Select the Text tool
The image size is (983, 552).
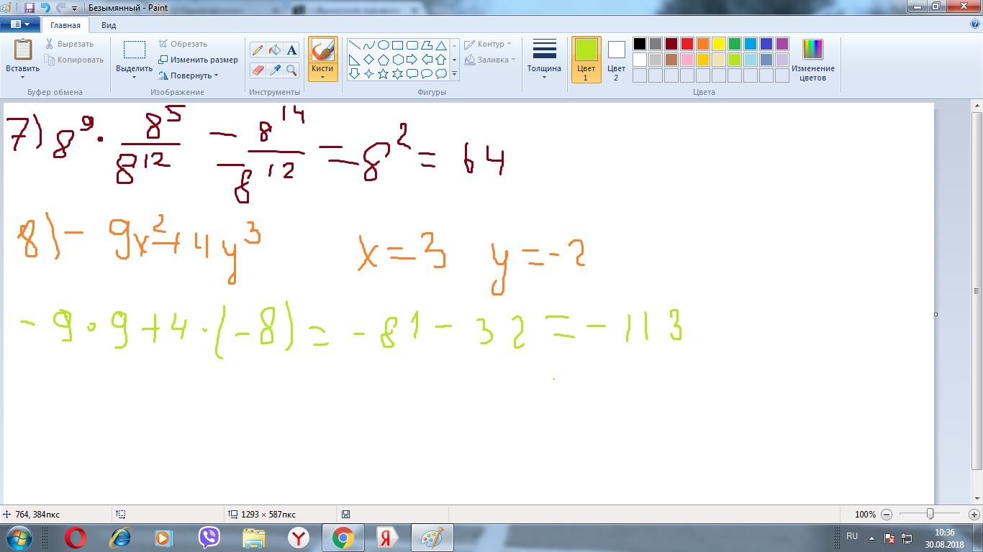[x=291, y=50]
